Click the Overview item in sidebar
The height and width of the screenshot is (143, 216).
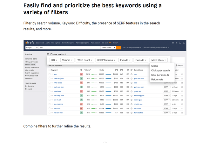[x=29, y=54]
